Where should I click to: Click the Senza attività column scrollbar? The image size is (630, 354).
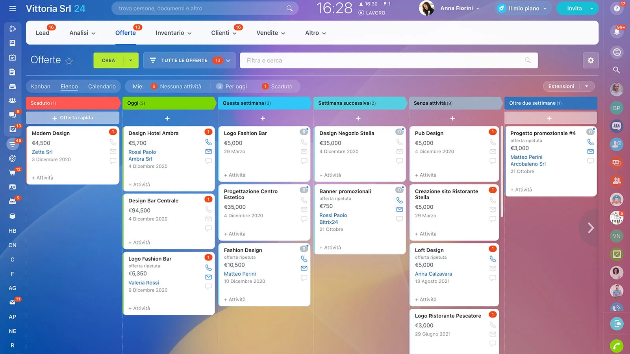click(x=502, y=172)
